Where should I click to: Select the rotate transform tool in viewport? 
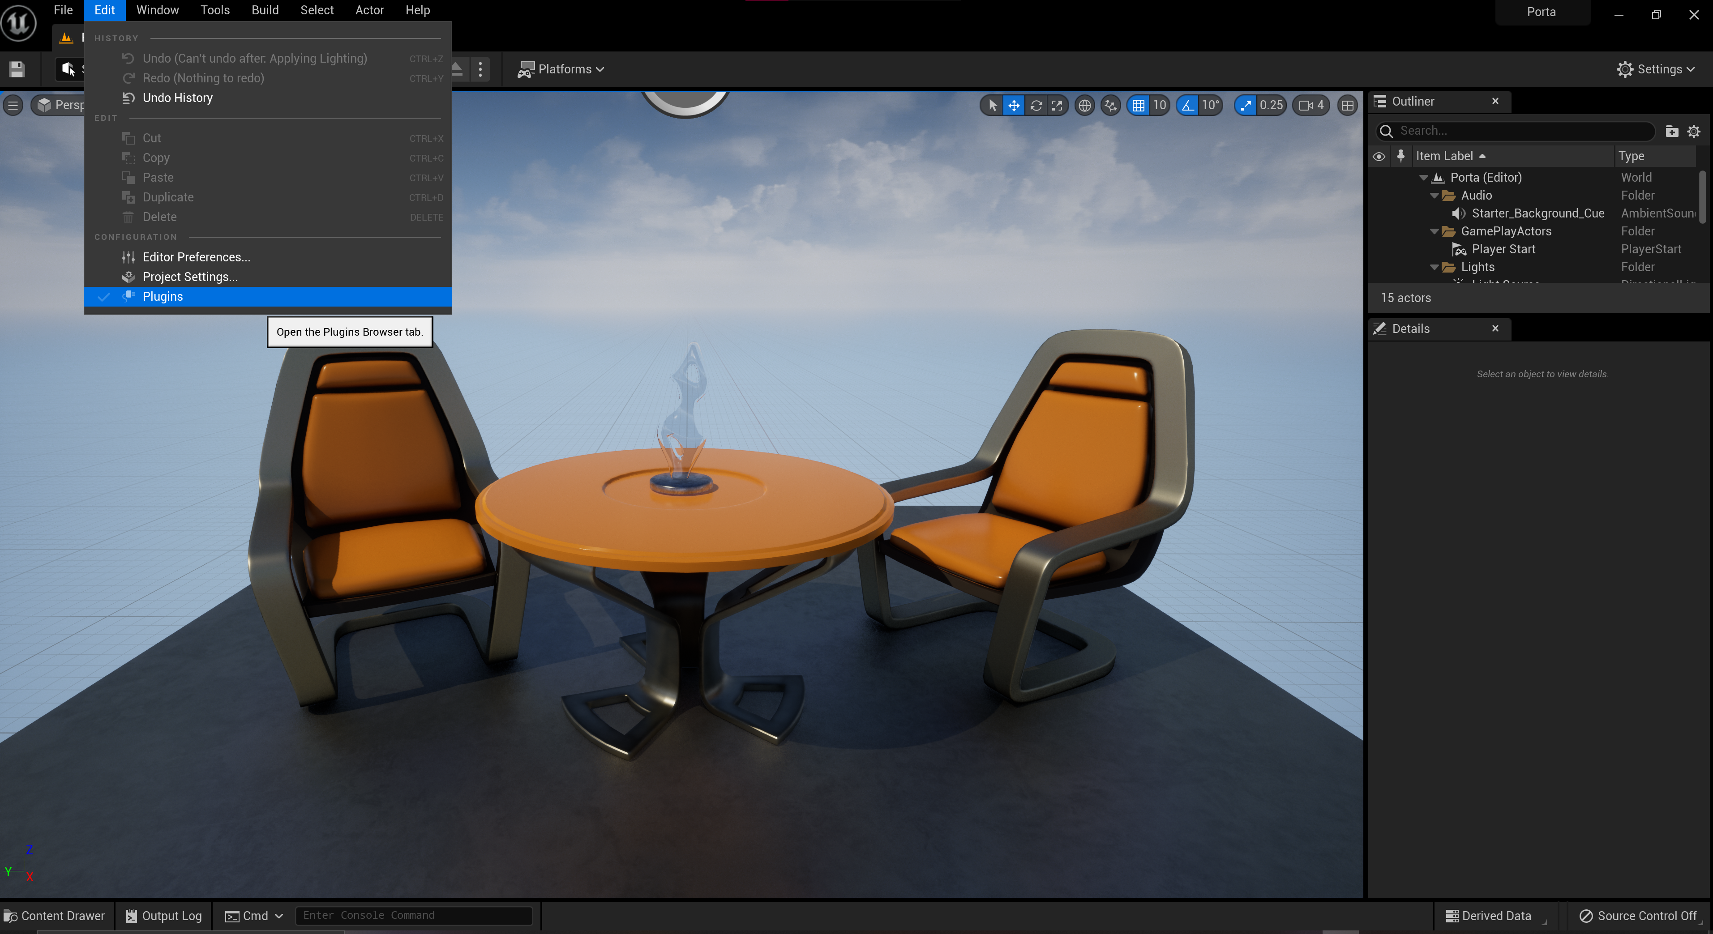click(1036, 105)
